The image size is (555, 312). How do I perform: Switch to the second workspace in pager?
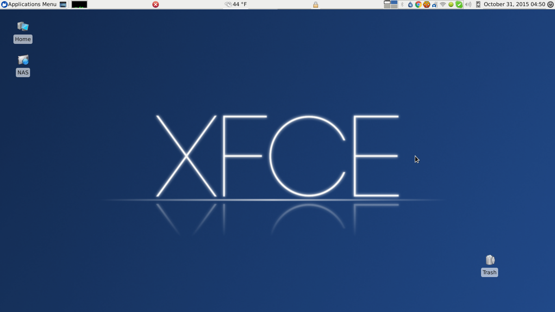(394, 2)
